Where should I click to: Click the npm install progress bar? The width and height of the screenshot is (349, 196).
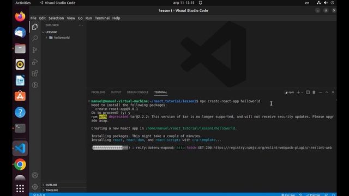pyautogui.click(x=111, y=148)
